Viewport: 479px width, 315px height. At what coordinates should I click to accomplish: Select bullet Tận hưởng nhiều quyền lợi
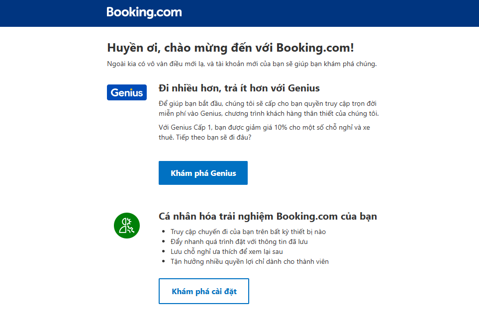point(250,261)
